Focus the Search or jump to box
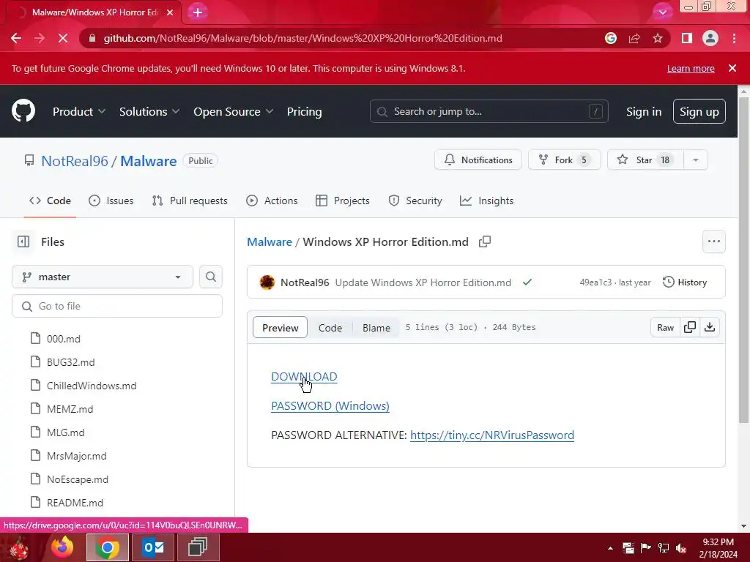This screenshot has width=750, height=562. 489,111
